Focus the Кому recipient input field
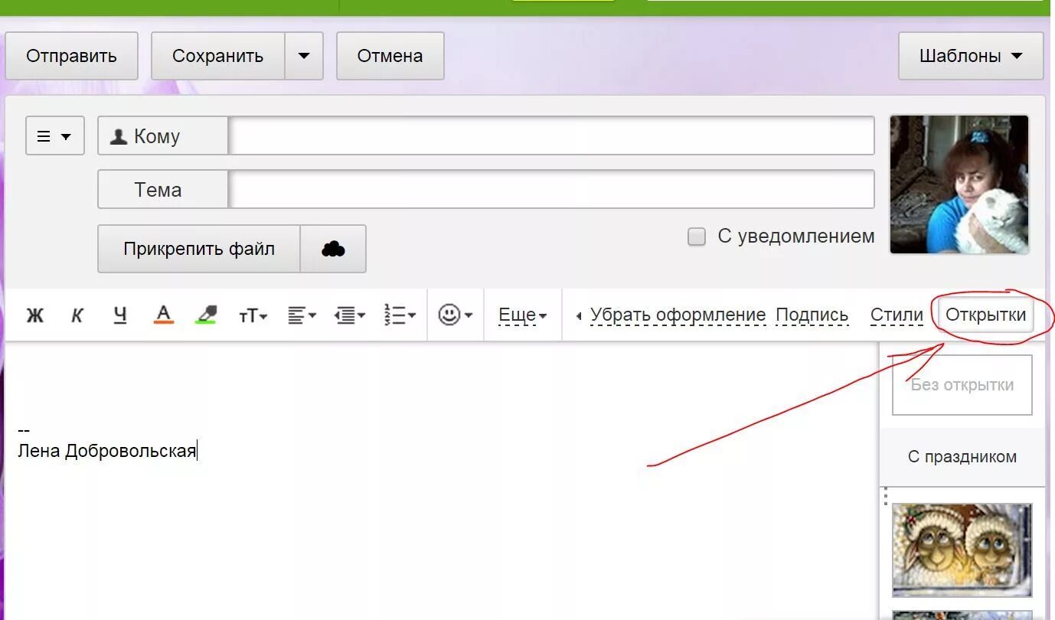This screenshot has width=1055, height=620. [x=551, y=136]
